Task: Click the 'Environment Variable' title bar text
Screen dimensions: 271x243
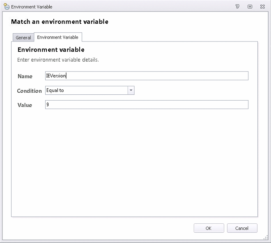Action: (x=32, y=7)
